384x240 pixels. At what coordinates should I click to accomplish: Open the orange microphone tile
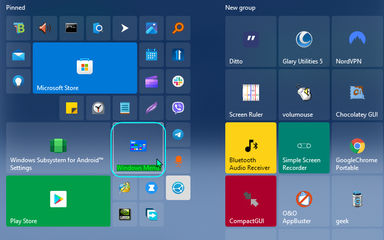178,161
